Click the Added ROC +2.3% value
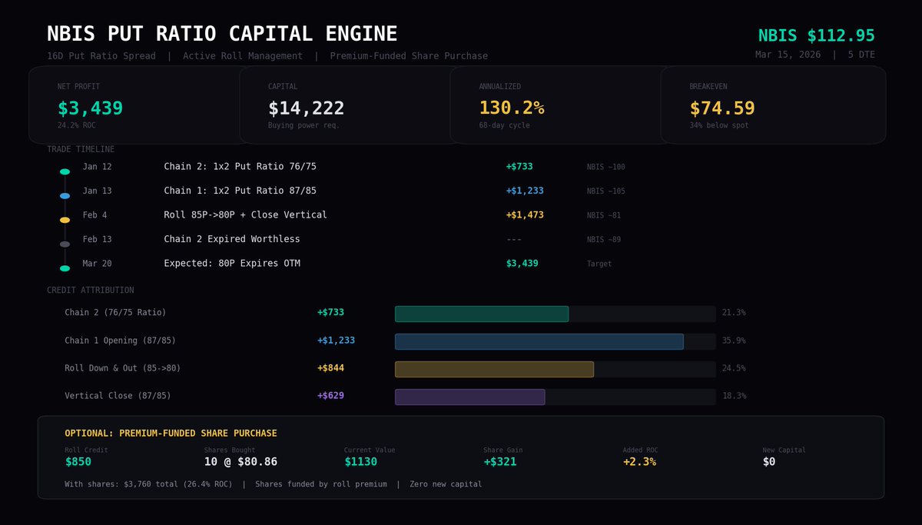The image size is (922, 525). [x=639, y=462]
